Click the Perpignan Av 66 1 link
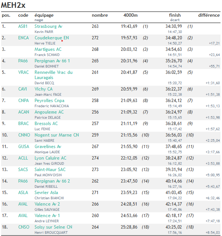 click(x=52, y=61)
